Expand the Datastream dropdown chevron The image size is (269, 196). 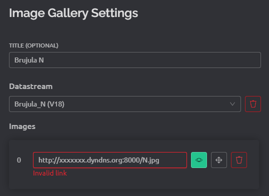click(x=232, y=104)
